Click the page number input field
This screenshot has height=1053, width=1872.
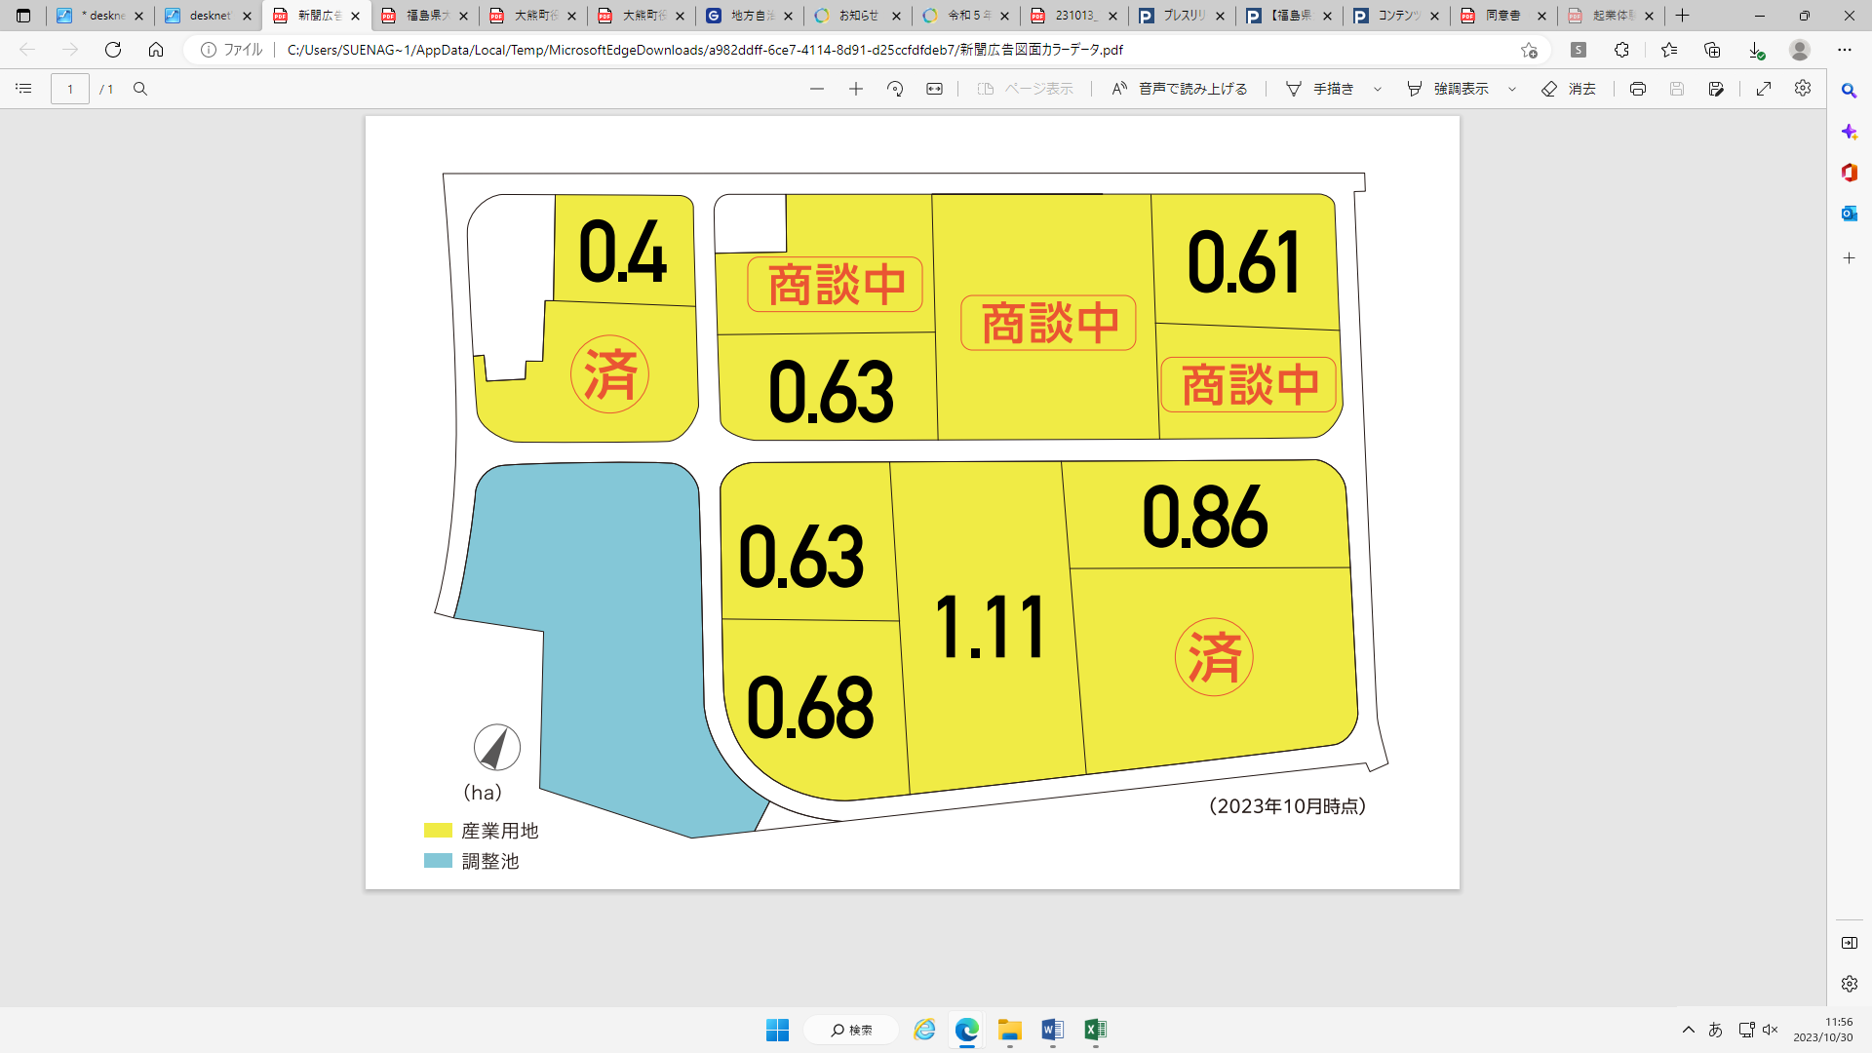click(70, 89)
